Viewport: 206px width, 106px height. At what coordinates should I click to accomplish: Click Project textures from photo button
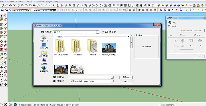pyautogui.click(x=191, y=30)
